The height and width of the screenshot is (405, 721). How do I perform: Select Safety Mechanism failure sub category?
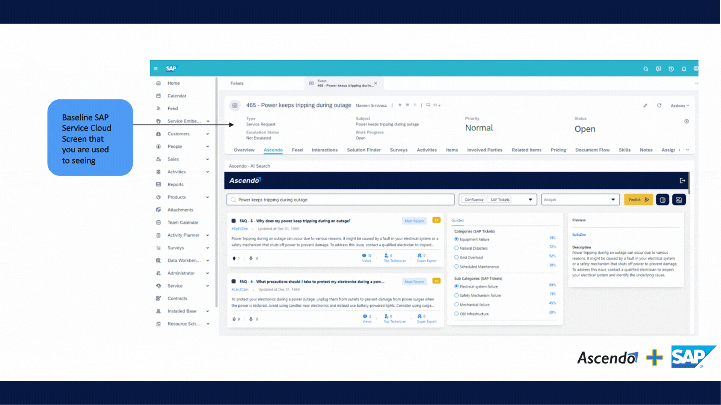pyautogui.click(x=456, y=295)
